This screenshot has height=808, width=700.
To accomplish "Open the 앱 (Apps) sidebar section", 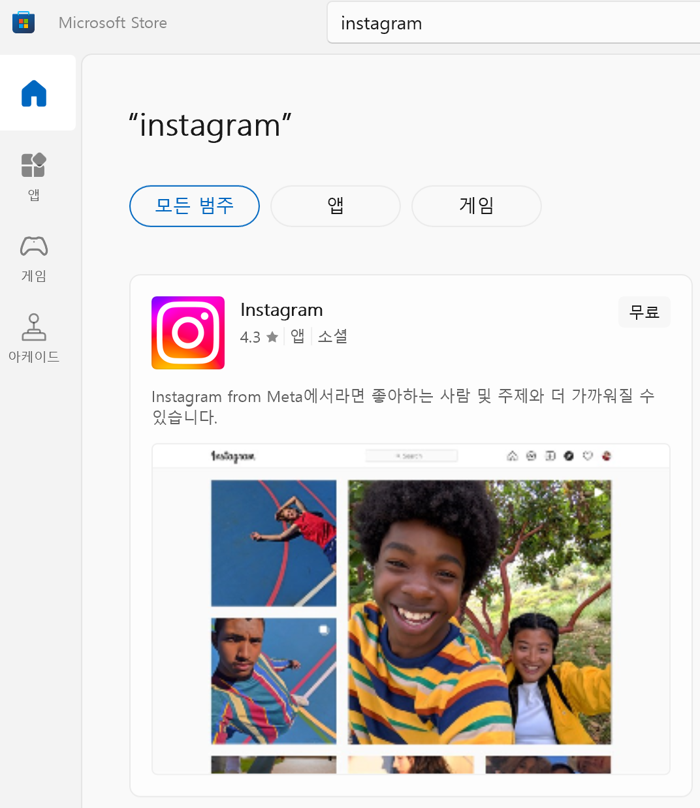I will [x=34, y=177].
